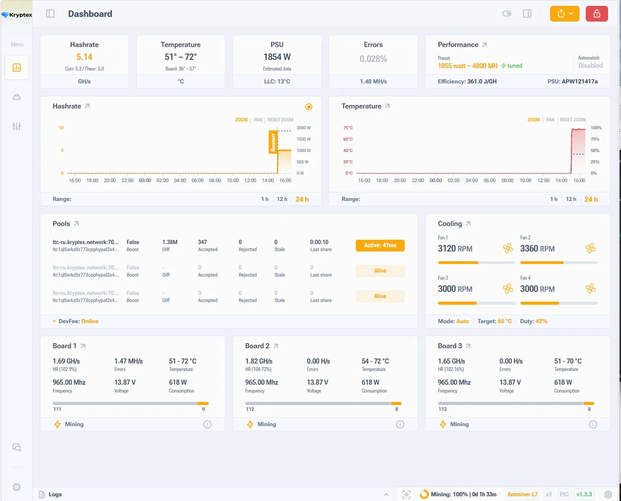Toggle the right side panel icon
621x501 pixels.
coord(527,14)
